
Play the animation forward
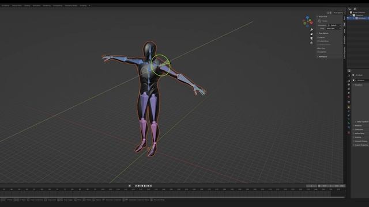(x=145, y=186)
